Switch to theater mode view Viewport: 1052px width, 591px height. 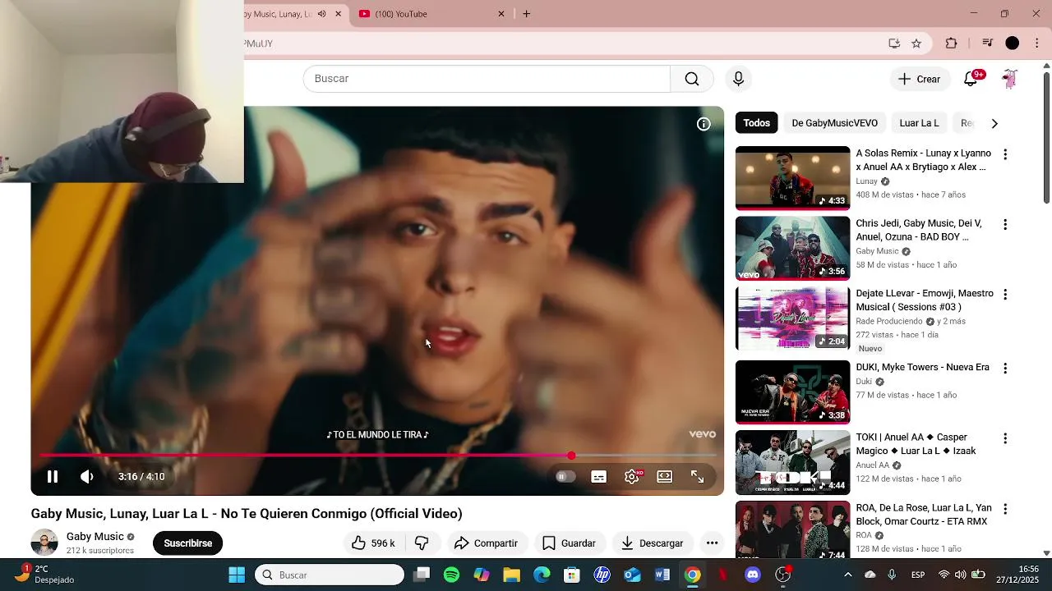[x=665, y=477]
